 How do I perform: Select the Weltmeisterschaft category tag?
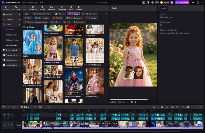[42, 14]
